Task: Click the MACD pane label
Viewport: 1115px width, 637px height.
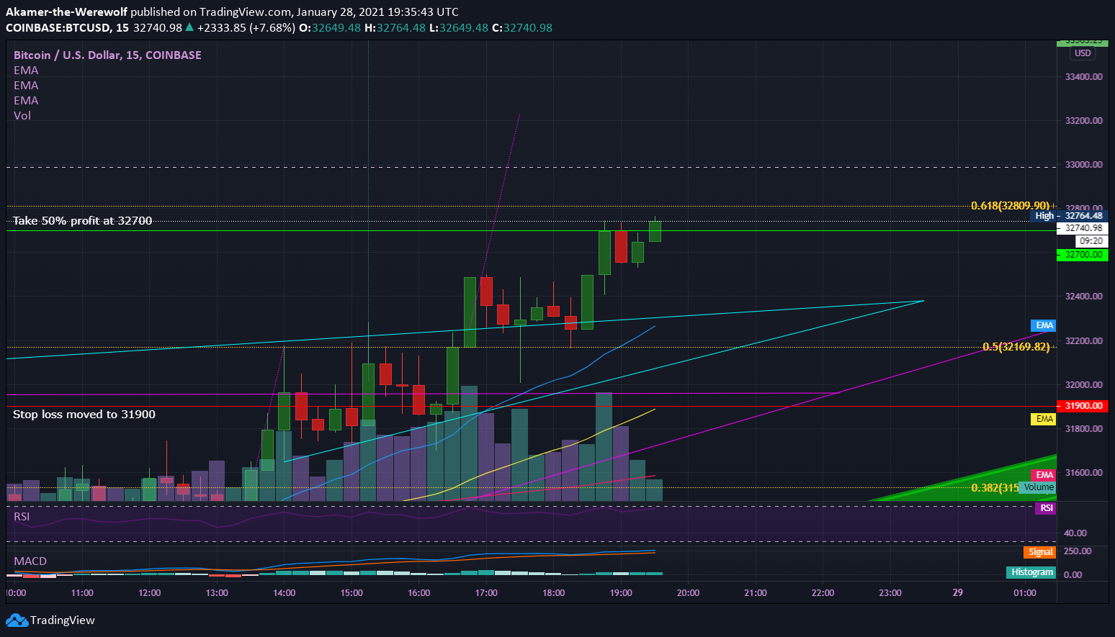Action: tap(30, 561)
